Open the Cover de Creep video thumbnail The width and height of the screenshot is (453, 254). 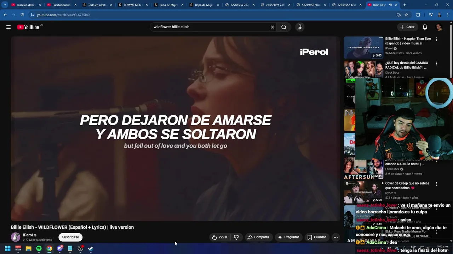[x=363, y=192]
